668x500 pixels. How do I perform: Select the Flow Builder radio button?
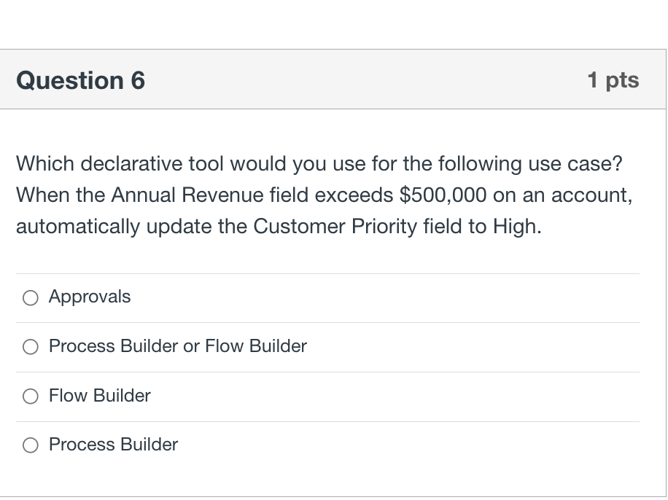(31, 397)
